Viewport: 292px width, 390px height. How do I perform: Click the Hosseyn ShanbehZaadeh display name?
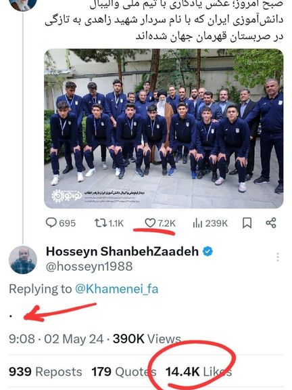(122, 251)
